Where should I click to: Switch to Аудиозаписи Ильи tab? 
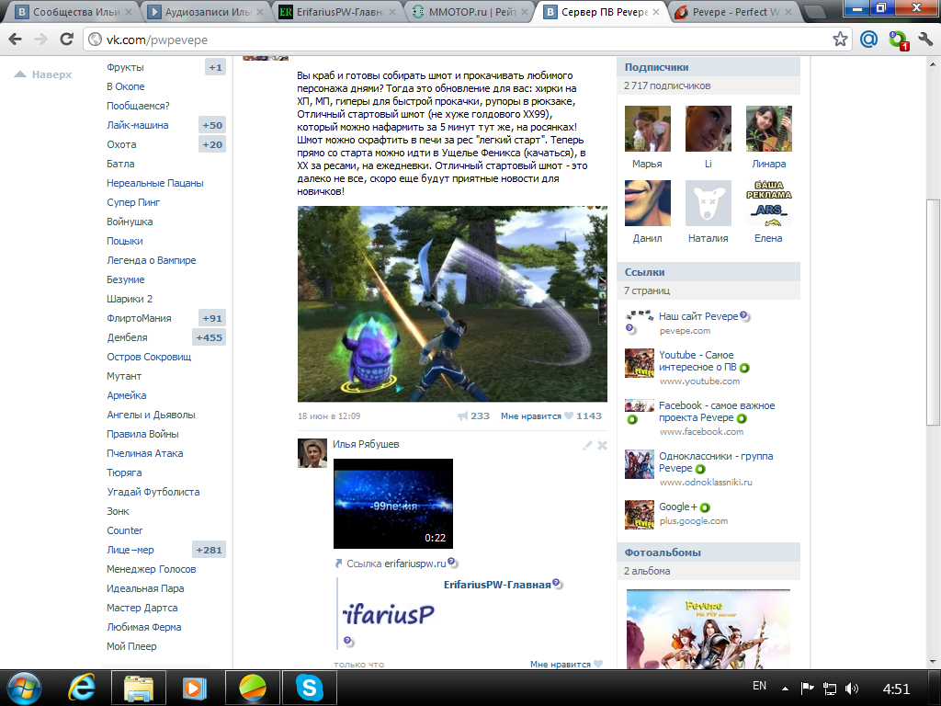tap(204, 12)
